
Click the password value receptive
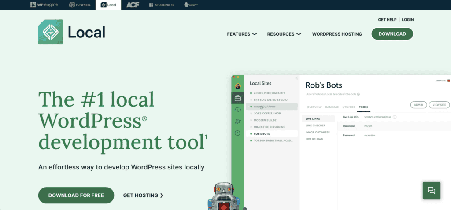coord(370,135)
